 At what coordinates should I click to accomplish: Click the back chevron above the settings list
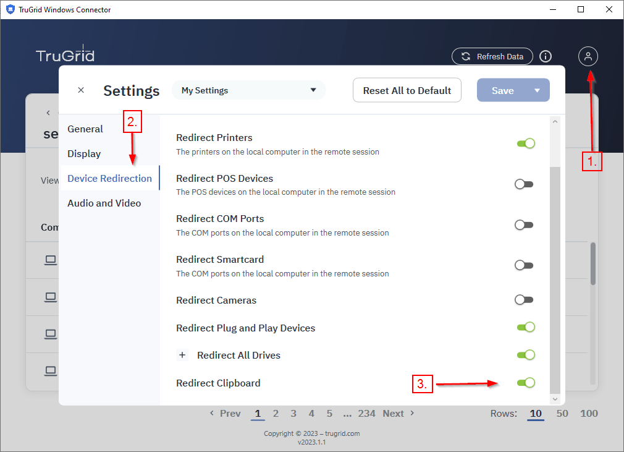(48, 113)
